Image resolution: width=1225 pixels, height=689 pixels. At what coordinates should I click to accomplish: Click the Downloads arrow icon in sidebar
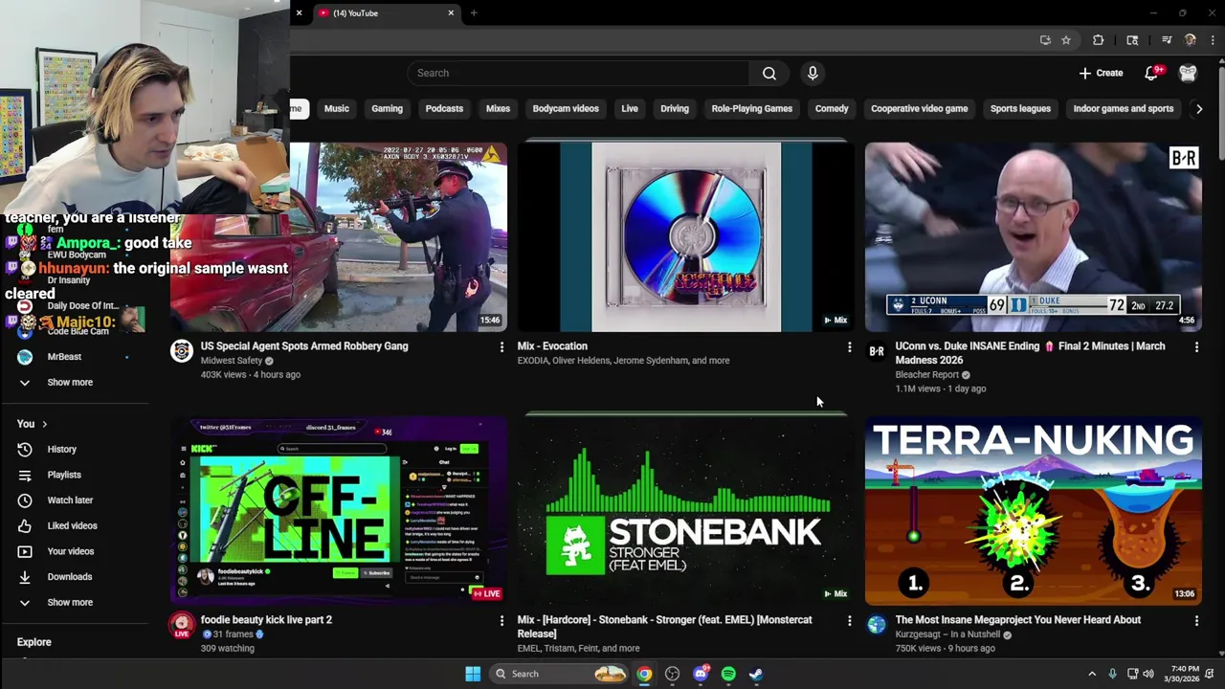coord(25,577)
